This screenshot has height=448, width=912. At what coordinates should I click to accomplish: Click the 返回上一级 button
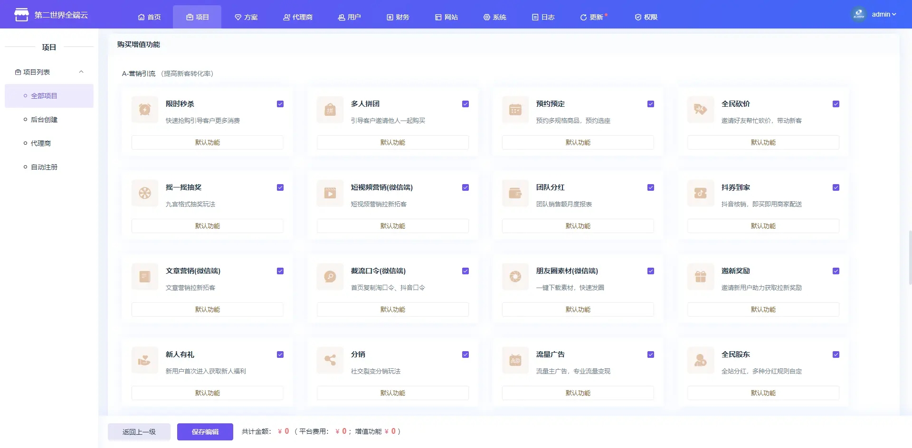(x=139, y=432)
